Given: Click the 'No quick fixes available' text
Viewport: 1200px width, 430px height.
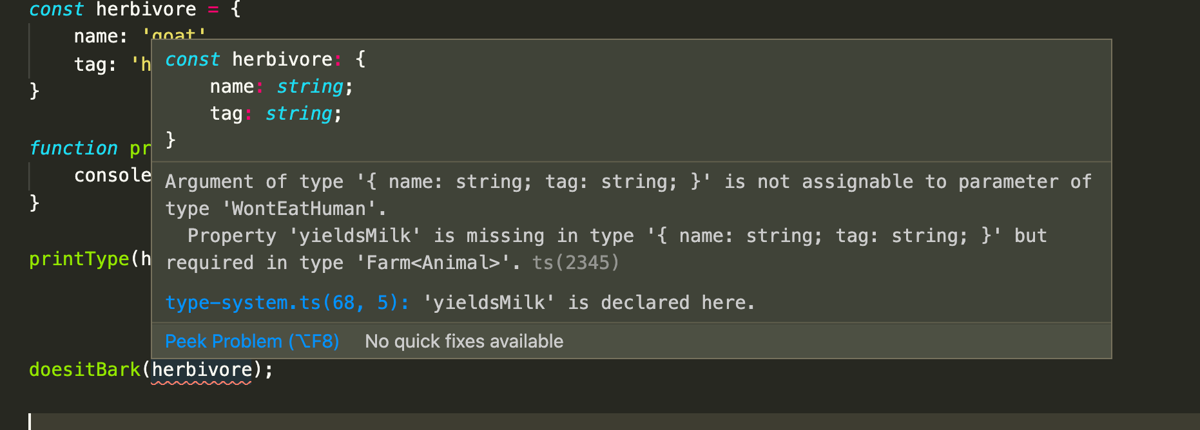Looking at the screenshot, I should pyautogui.click(x=463, y=341).
